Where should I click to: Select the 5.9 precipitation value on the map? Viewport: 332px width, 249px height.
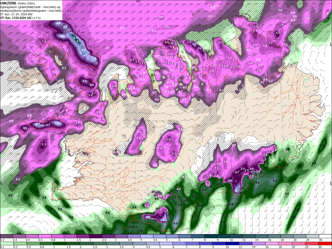tap(84, 50)
